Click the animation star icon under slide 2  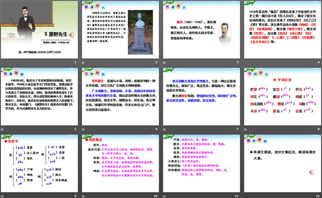(x=83, y=62)
